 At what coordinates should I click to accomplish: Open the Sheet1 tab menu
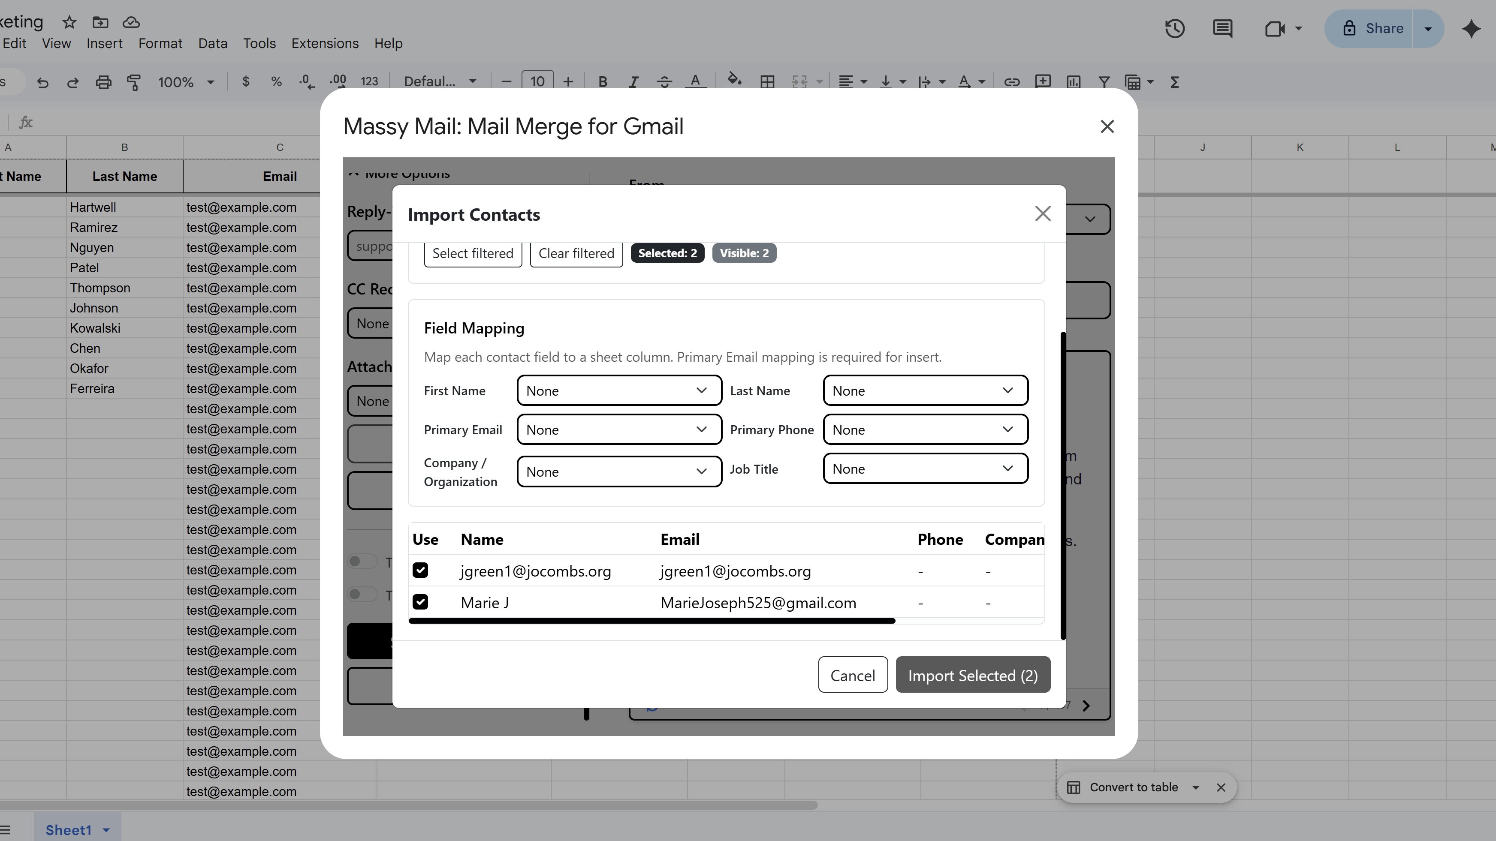(106, 829)
